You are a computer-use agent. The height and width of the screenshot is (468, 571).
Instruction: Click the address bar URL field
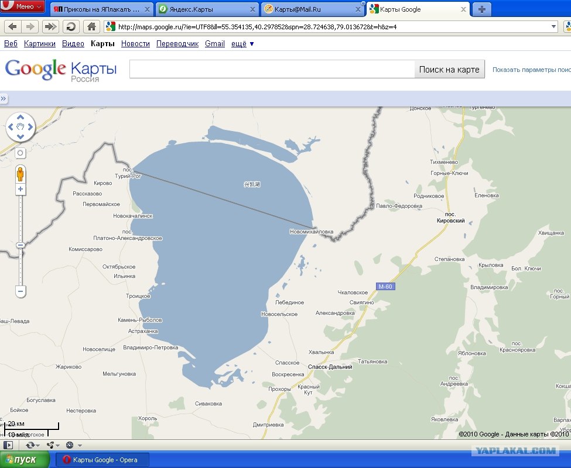click(x=331, y=26)
